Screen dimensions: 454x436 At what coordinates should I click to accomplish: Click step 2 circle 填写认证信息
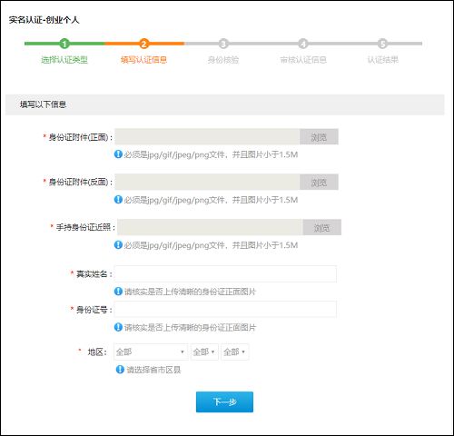point(143,44)
